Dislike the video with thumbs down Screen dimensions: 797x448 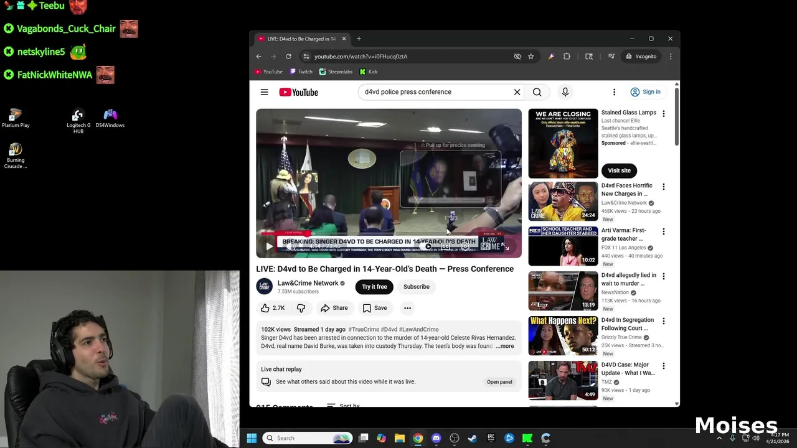[x=301, y=308]
